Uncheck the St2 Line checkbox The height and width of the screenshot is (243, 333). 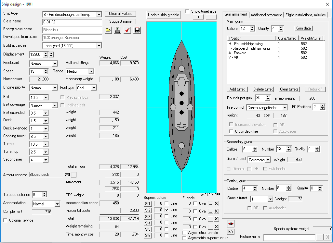[166, 210]
